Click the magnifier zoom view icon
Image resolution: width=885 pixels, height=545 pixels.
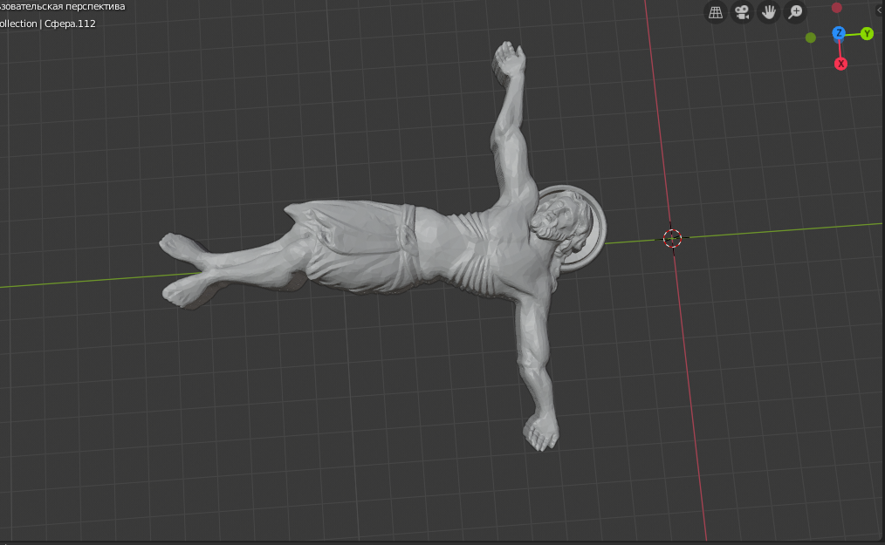coord(795,12)
